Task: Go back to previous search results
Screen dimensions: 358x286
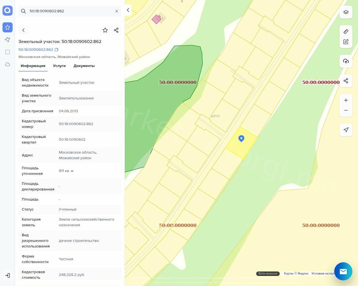Action: click(23, 30)
